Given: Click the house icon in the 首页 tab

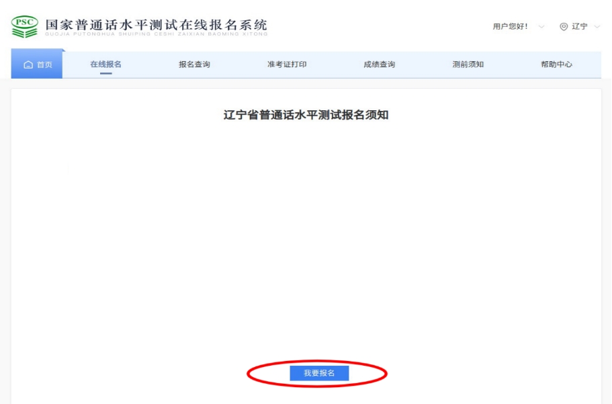Looking at the screenshot, I should (x=28, y=65).
